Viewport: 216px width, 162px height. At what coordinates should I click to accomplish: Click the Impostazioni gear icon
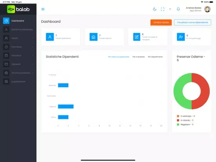point(6,81)
